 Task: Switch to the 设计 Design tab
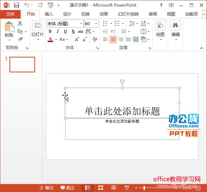(67, 14)
